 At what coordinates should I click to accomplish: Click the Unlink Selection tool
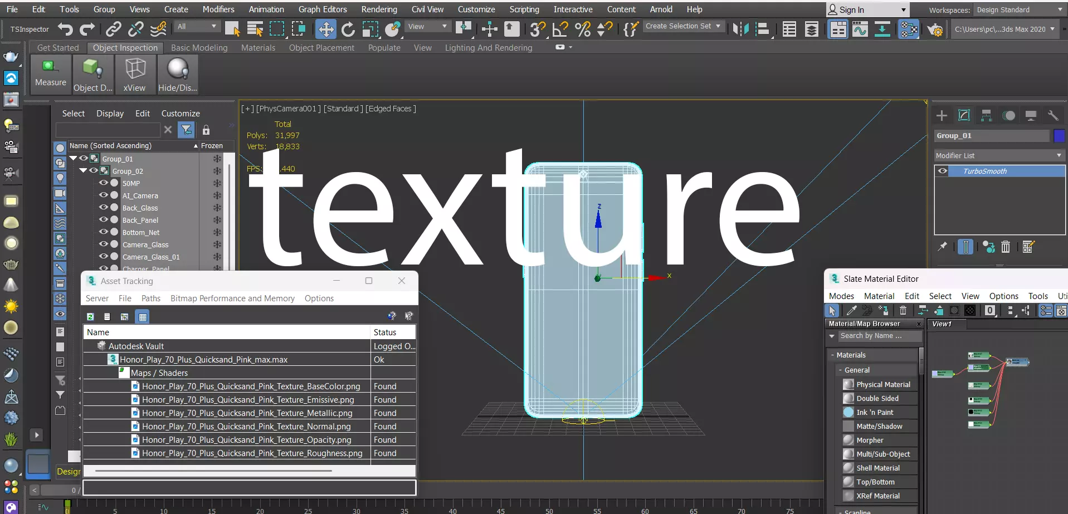pyautogui.click(x=136, y=29)
